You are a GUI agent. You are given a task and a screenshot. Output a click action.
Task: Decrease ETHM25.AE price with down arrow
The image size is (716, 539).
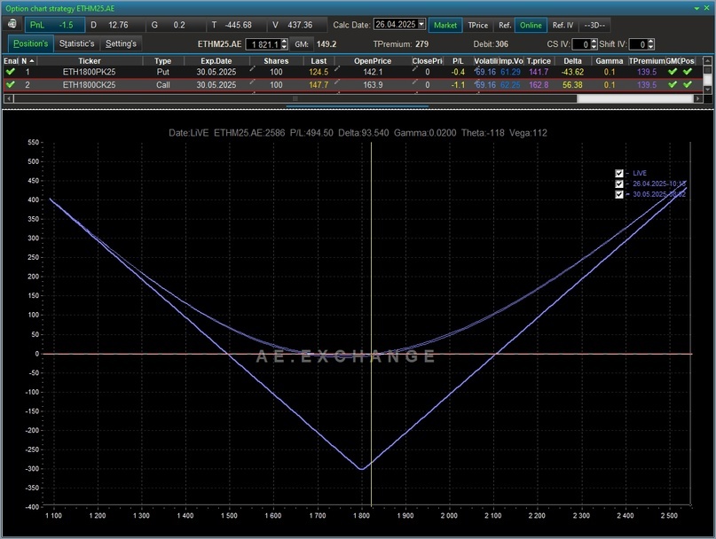(x=284, y=47)
